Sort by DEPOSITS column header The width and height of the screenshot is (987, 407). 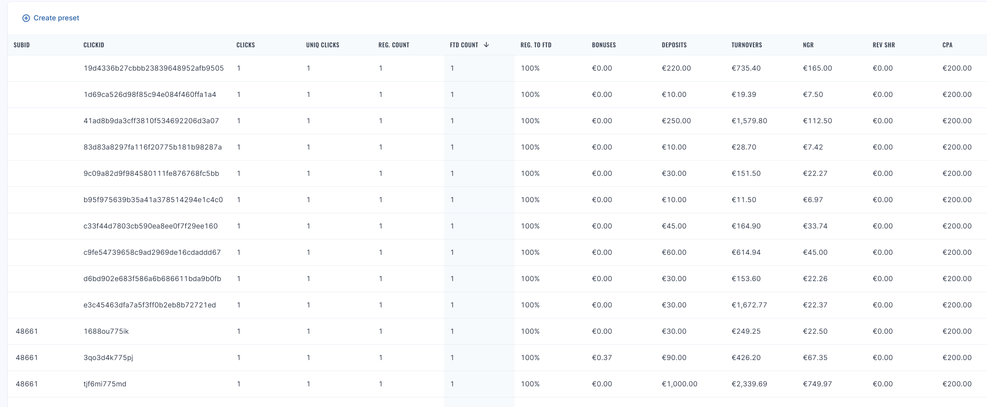coord(674,45)
